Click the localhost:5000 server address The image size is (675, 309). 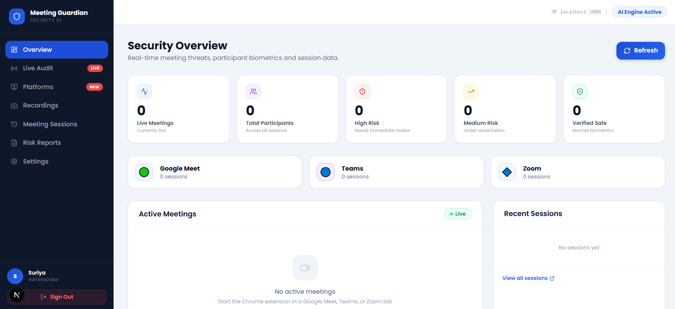point(580,12)
